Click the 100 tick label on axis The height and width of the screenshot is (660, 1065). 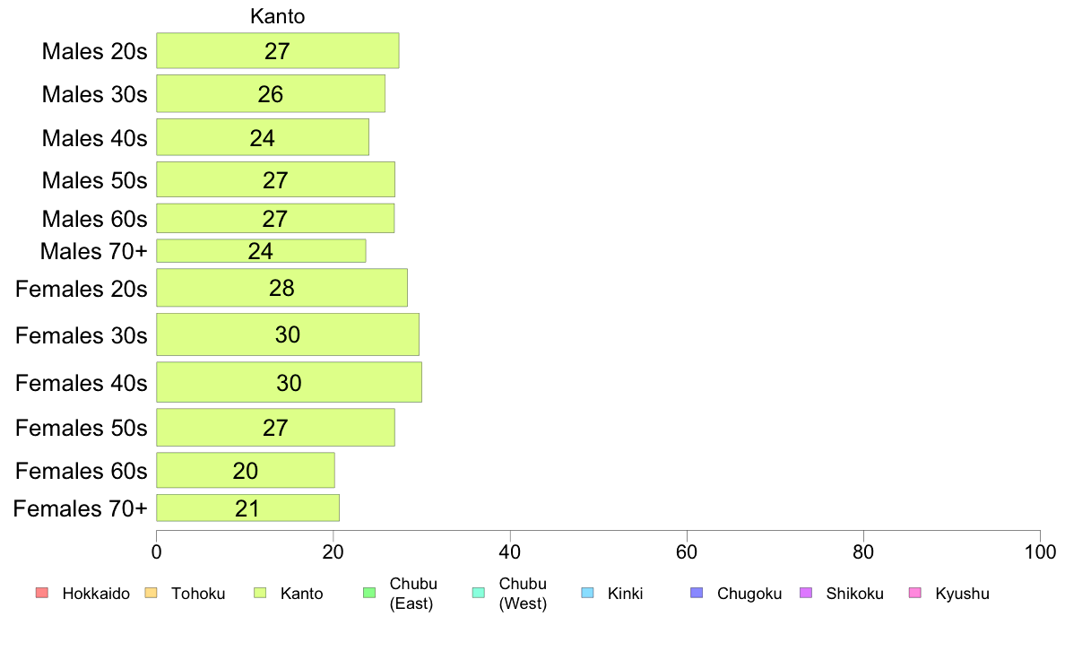click(x=1040, y=551)
